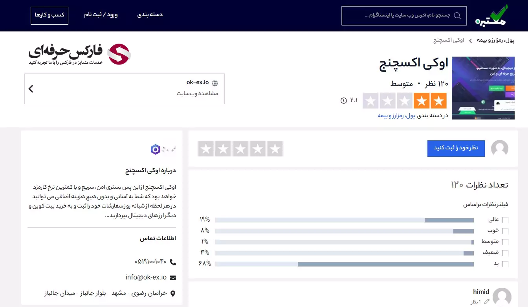Click the تعداد نظرات ۱۲۰ heading
Image resolution: width=528 pixels, height=307 pixels.
tap(479, 185)
